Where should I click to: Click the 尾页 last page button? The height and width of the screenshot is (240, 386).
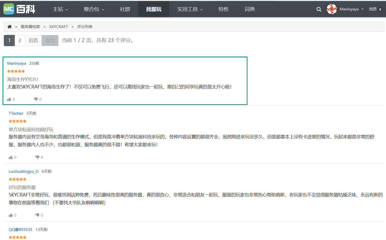click(x=50, y=41)
